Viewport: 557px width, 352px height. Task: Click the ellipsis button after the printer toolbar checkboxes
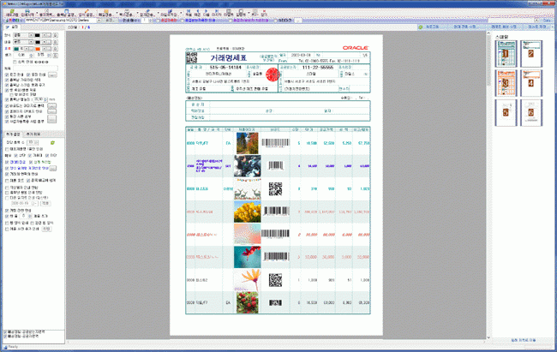pyautogui.click(x=297, y=21)
